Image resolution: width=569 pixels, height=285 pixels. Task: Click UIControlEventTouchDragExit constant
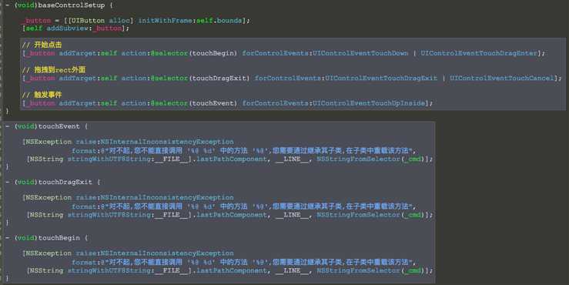(381, 78)
